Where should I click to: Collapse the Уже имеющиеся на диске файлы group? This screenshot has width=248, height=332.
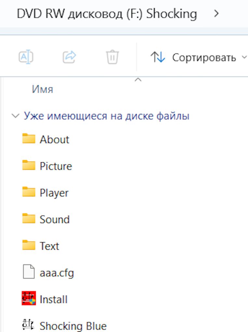(x=15, y=116)
